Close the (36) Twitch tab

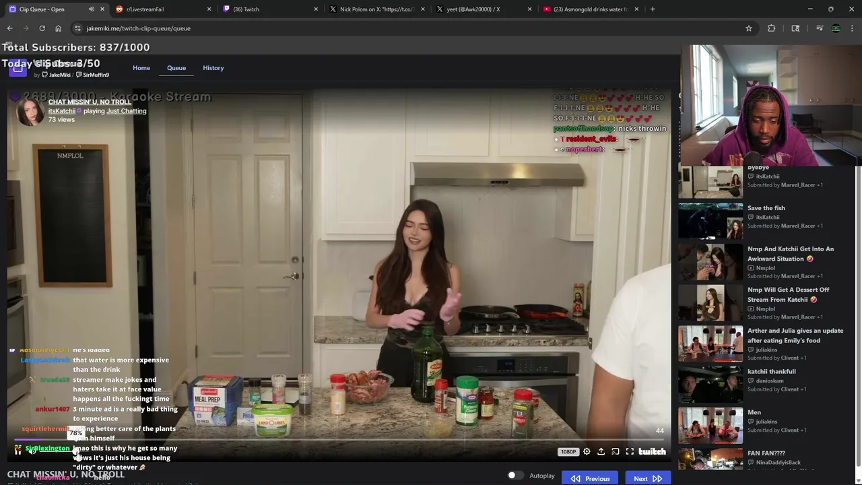[316, 9]
